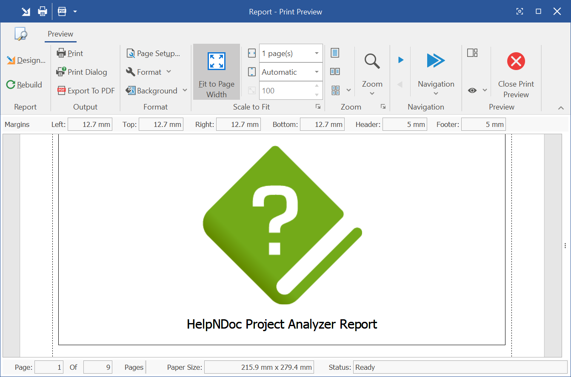Click the HelpNDoc Project Analyzer Report title

282,324
